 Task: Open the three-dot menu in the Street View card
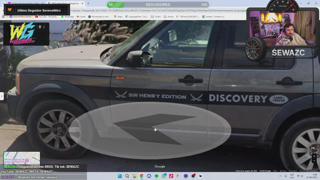tap(44, 27)
